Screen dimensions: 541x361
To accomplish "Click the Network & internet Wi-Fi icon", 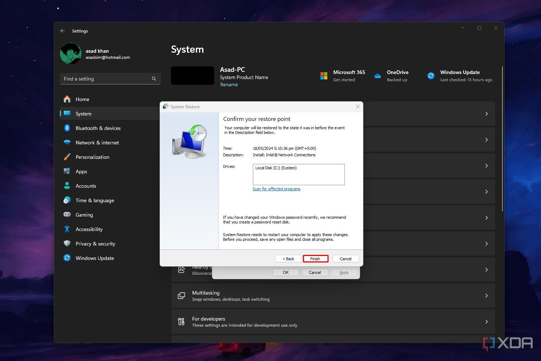I will (x=67, y=142).
